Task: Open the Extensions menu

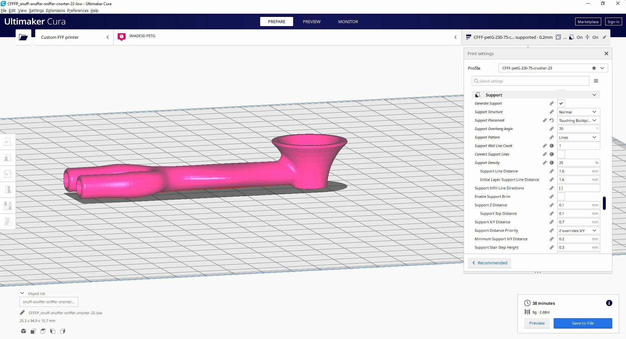Action: click(x=55, y=10)
